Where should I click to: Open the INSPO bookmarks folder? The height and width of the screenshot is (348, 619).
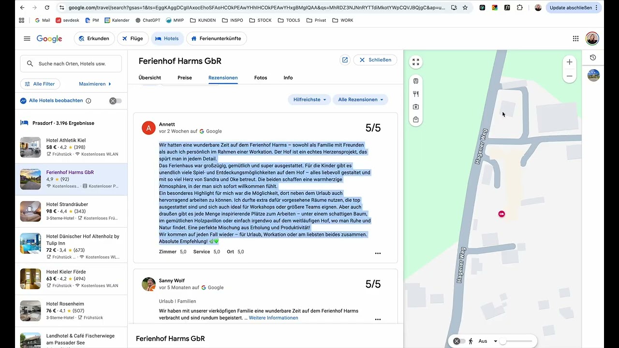click(233, 20)
